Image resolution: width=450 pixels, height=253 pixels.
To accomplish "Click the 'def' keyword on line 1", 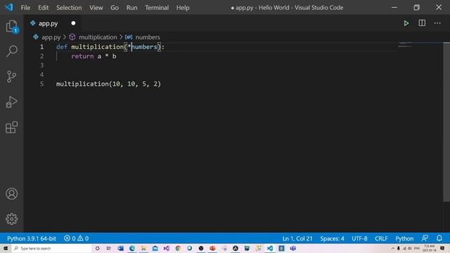I will point(62,47).
